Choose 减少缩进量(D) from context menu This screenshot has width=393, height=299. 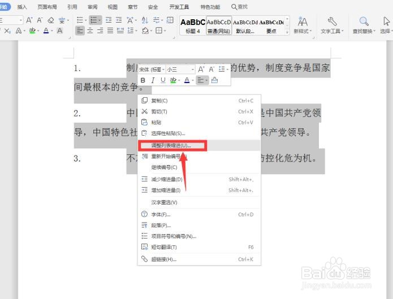coord(199,179)
